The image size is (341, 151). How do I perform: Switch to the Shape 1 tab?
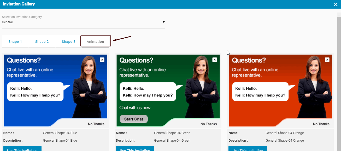pyautogui.click(x=15, y=42)
